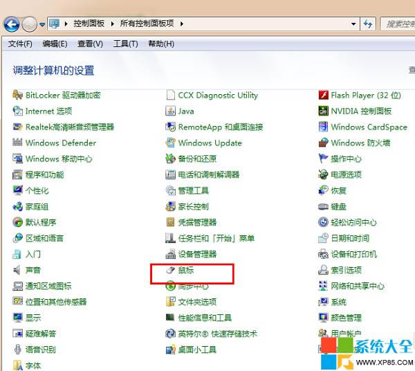Click the 程序和功能 icon

click(17, 174)
